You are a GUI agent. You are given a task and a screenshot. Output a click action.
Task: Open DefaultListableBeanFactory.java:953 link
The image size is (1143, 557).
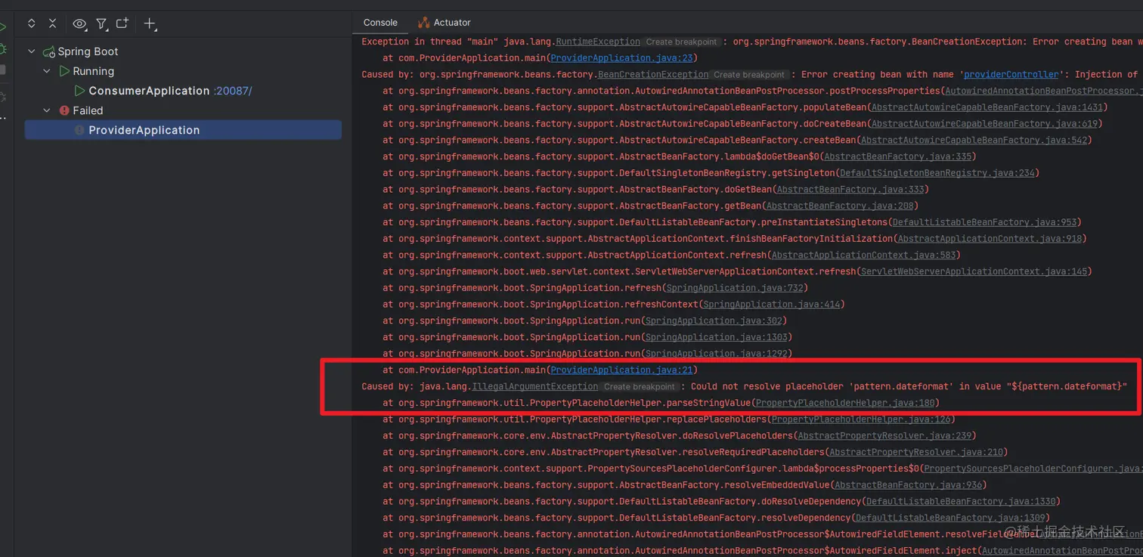pos(984,222)
